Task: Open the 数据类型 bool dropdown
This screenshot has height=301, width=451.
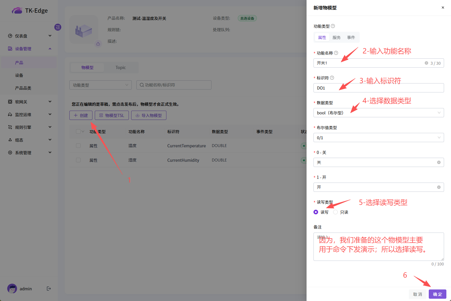Action: point(378,113)
